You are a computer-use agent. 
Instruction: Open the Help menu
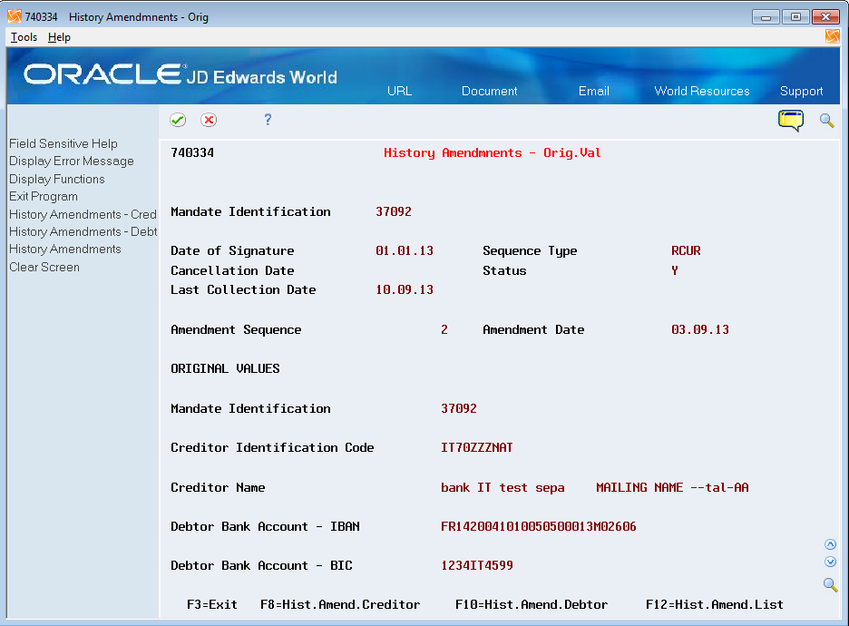[x=59, y=37]
